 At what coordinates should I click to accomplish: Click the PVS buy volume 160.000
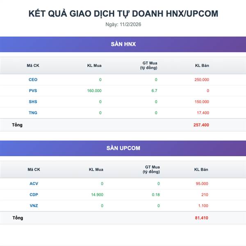pyautogui.click(x=94, y=91)
